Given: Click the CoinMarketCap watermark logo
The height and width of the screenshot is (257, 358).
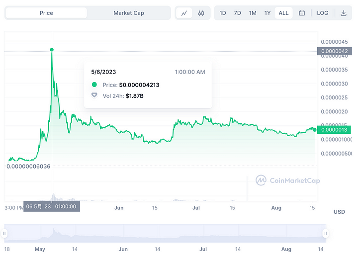Looking at the screenshot, I should pos(288,180).
